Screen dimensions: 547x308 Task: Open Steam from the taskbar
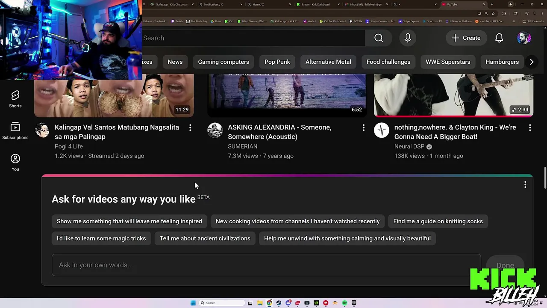tap(279, 303)
